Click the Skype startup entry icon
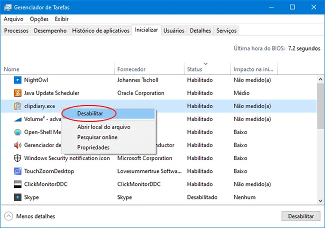This screenshot has height=228, width=325. tap(17, 197)
